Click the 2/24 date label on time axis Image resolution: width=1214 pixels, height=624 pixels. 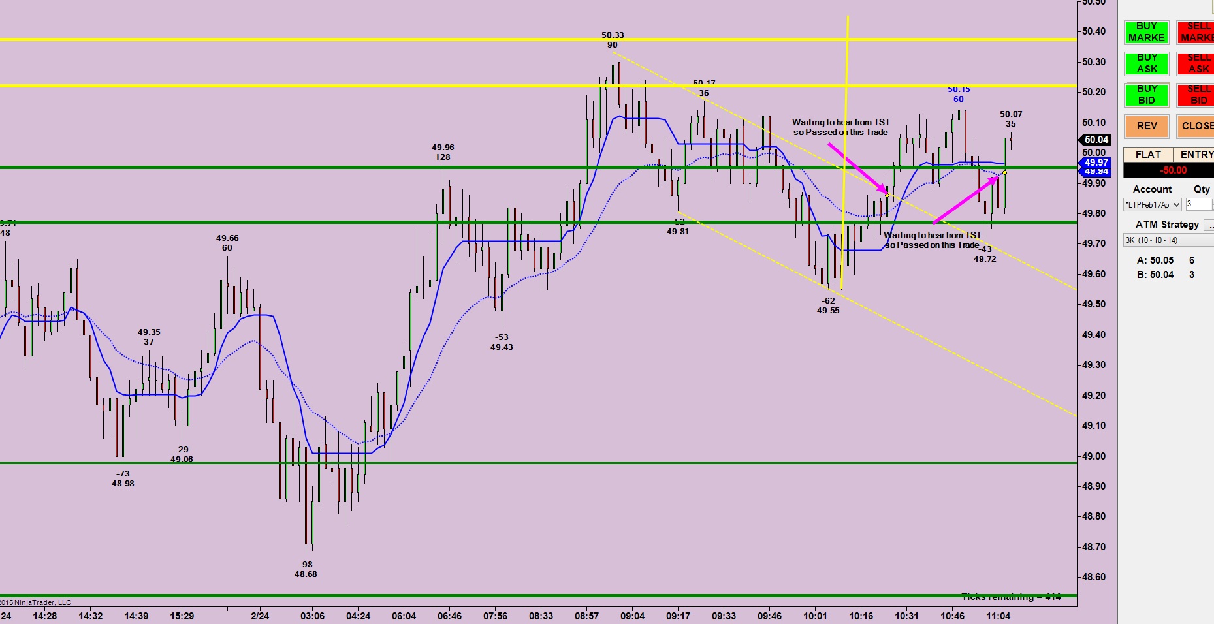tap(260, 616)
